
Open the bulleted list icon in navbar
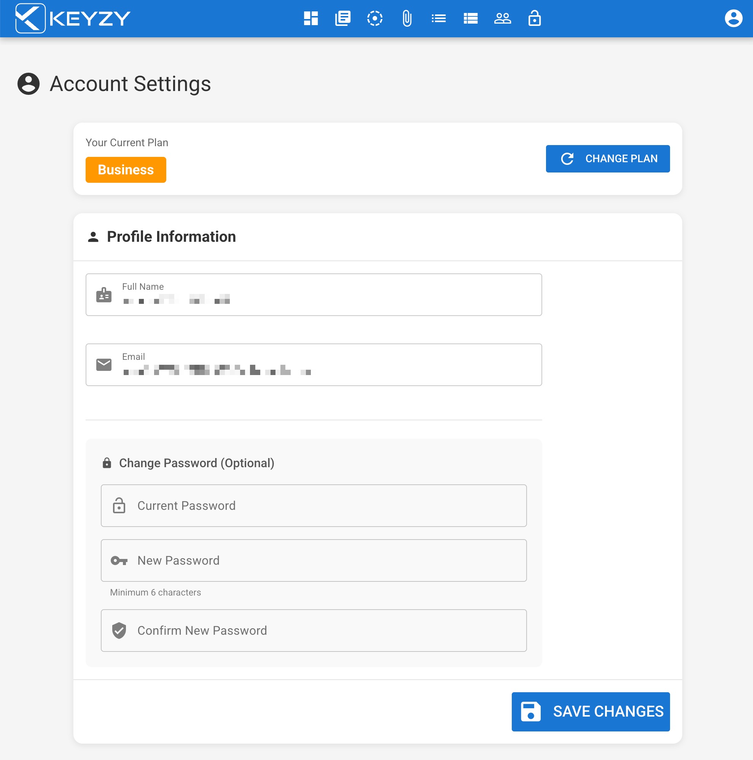coord(439,19)
